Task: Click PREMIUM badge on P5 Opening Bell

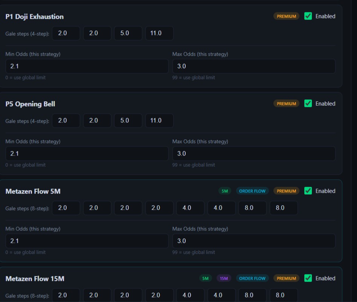Action: pos(287,104)
